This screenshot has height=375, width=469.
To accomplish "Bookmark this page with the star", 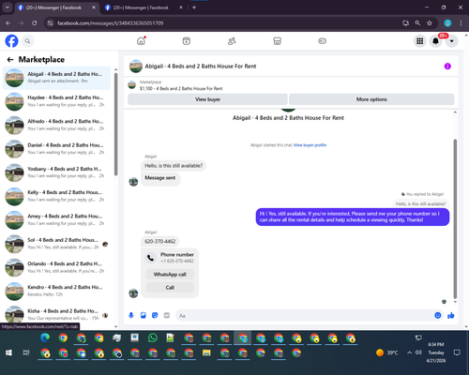I will tap(430, 23).
